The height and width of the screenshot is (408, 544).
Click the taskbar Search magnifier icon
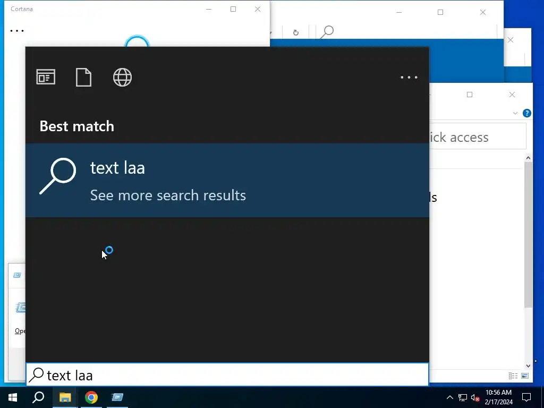(x=38, y=397)
